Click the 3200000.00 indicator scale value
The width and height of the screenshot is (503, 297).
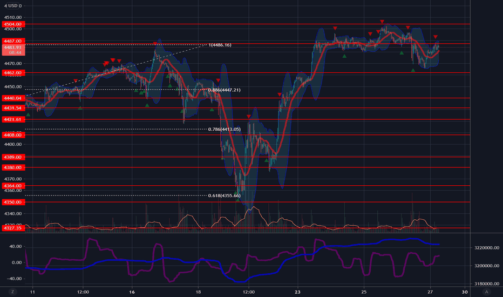(487, 266)
